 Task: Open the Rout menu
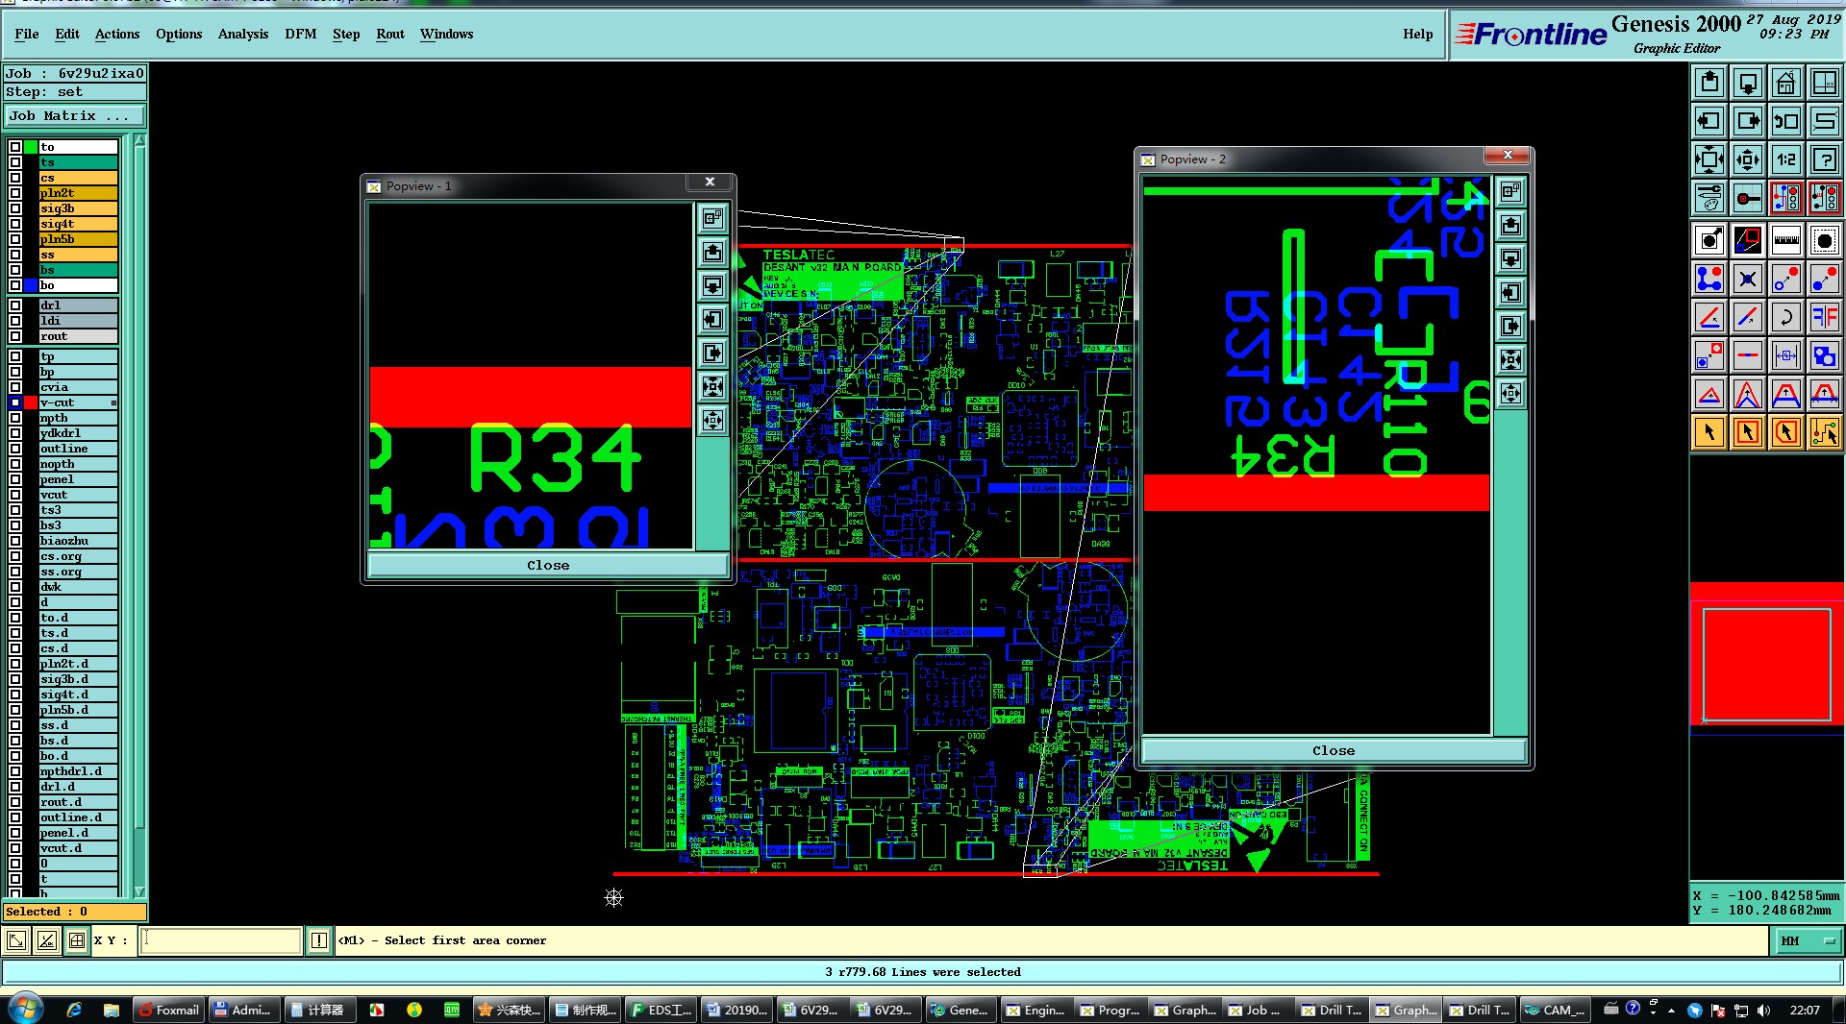tap(390, 34)
